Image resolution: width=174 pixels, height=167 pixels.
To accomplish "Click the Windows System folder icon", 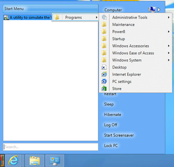I will coord(104,60).
